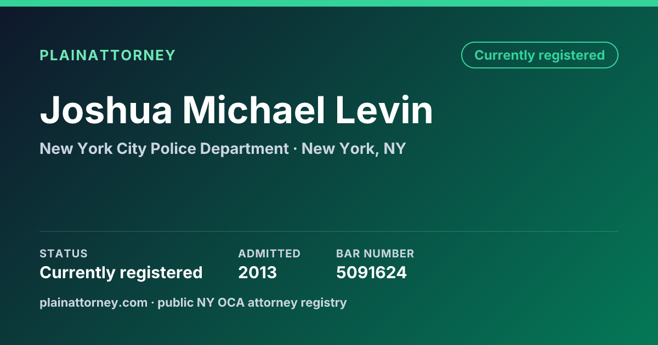
Task: Open the plainattorney.com footer link
Action: pyautogui.click(x=94, y=302)
